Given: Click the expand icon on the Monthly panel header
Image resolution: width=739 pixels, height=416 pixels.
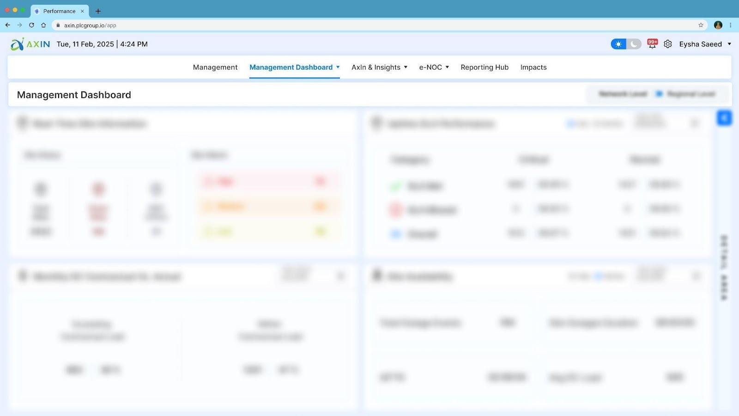Looking at the screenshot, I should click(341, 276).
